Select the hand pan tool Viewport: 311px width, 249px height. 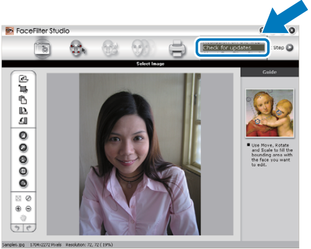[23, 218]
